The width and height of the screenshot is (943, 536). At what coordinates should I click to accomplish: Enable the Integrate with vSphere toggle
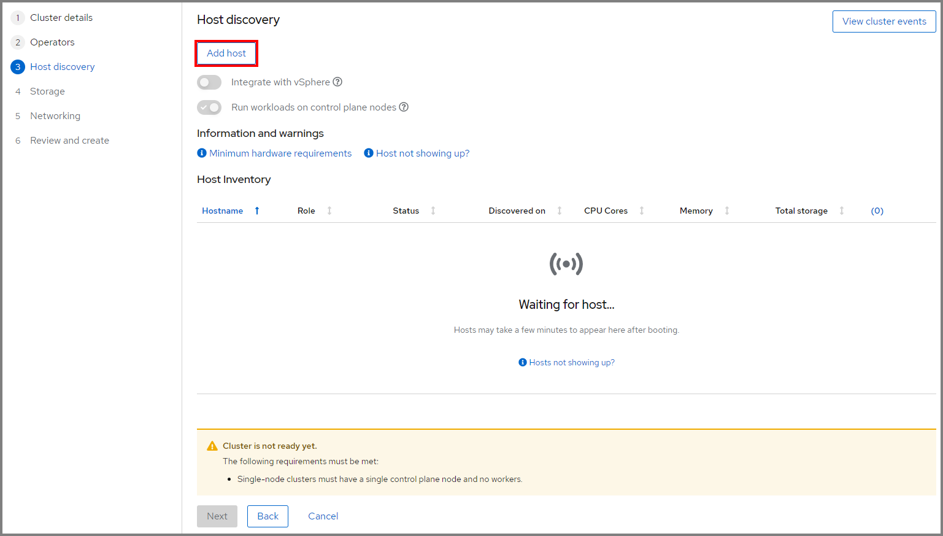pos(209,82)
